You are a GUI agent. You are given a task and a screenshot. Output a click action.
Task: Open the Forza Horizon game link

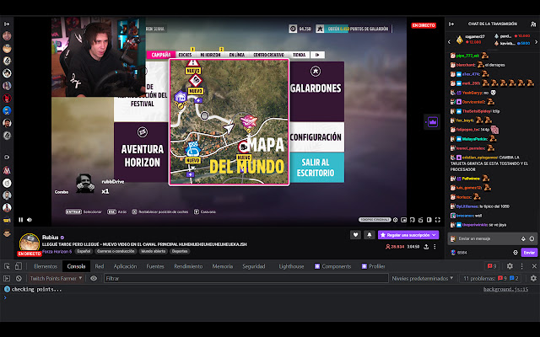(x=57, y=251)
